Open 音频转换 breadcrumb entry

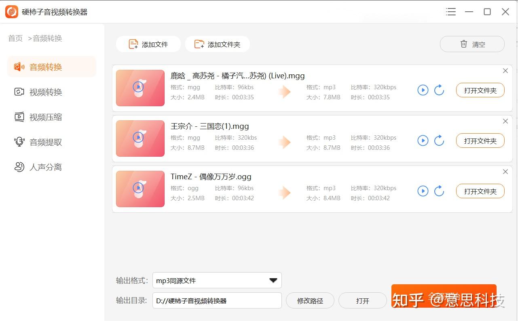[48, 38]
